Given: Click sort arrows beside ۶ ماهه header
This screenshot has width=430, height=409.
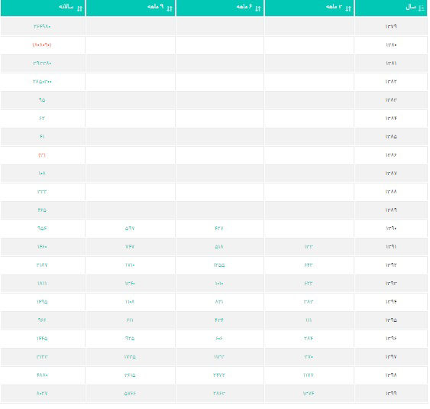Looking at the screenshot, I should (x=258, y=8).
